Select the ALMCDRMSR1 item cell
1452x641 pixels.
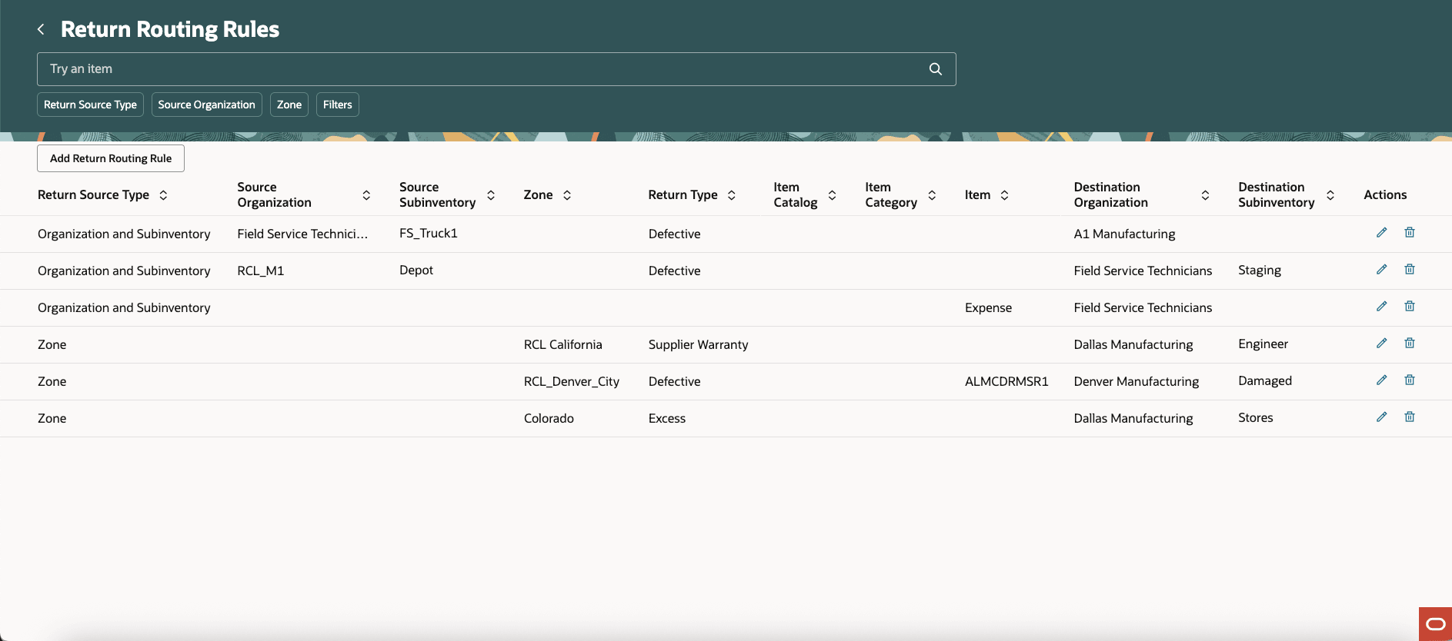[x=1006, y=381]
